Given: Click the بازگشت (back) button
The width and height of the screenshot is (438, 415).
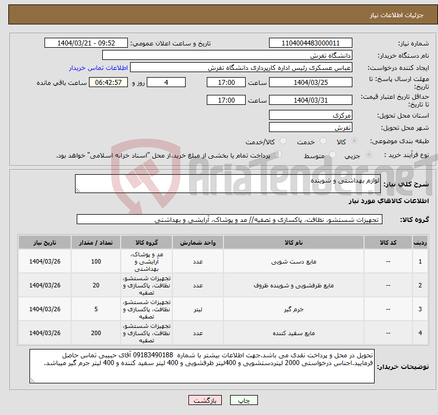Looking at the screenshot, I should [x=205, y=400].
